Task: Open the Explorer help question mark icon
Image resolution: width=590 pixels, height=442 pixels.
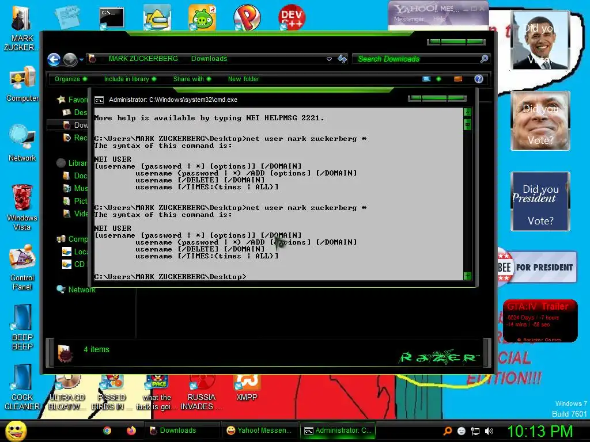Action: [x=479, y=79]
